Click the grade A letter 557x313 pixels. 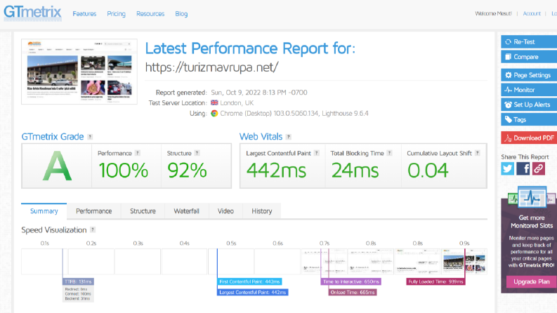[57, 166]
